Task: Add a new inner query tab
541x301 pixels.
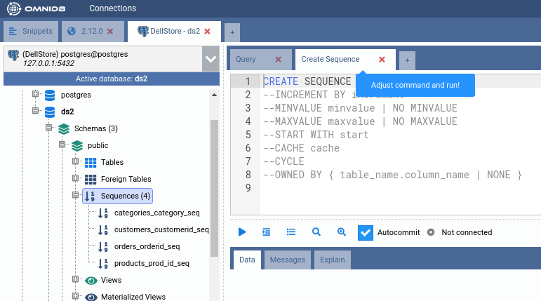Action: (x=407, y=61)
